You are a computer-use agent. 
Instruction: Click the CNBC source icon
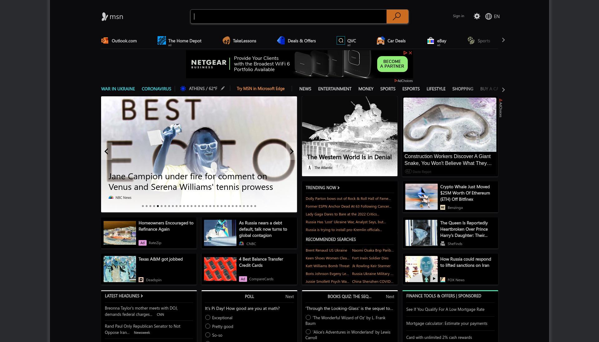[x=241, y=243]
